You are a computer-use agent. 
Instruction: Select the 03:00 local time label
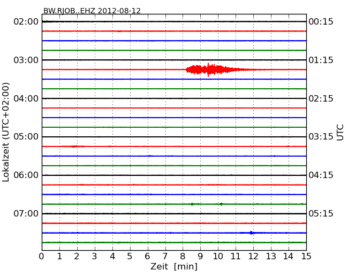click(26, 60)
